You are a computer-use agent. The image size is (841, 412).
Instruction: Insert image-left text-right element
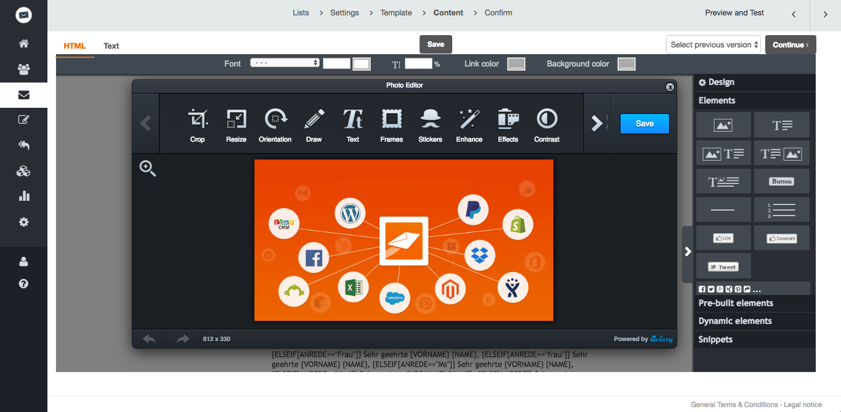pyautogui.click(x=723, y=153)
